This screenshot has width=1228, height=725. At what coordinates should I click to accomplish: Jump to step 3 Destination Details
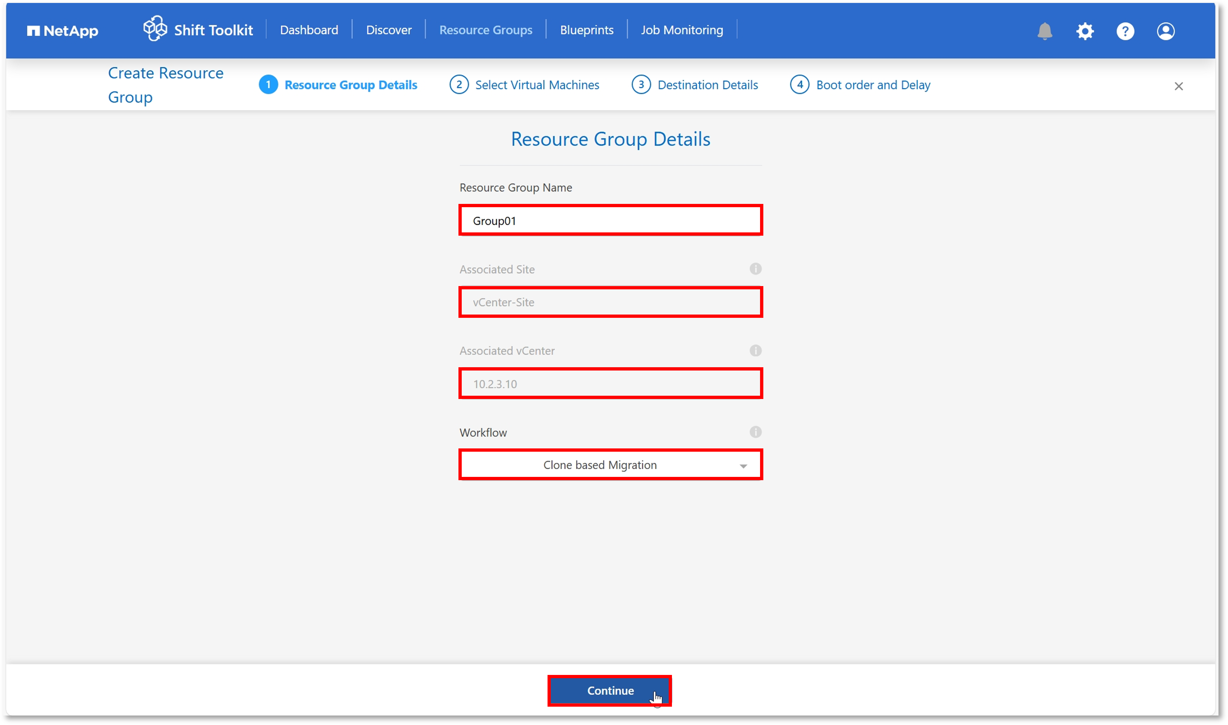[x=694, y=84]
